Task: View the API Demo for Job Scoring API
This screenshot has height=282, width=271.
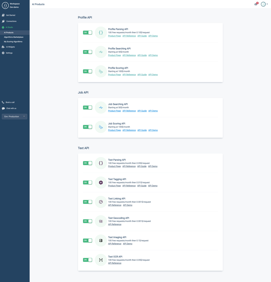Action: [x=153, y=130]
